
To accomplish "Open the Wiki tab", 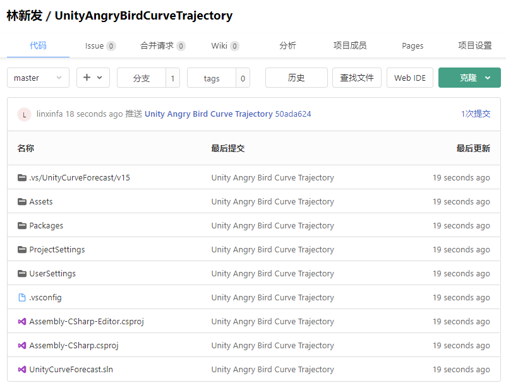I will click(x=225, y=46).
